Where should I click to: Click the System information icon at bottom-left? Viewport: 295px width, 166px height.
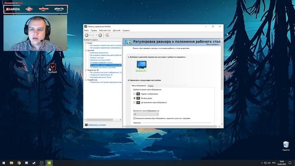coord(86,125)
